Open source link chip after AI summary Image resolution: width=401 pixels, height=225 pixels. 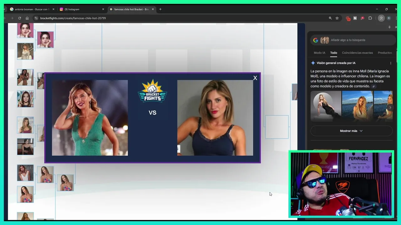374,87
